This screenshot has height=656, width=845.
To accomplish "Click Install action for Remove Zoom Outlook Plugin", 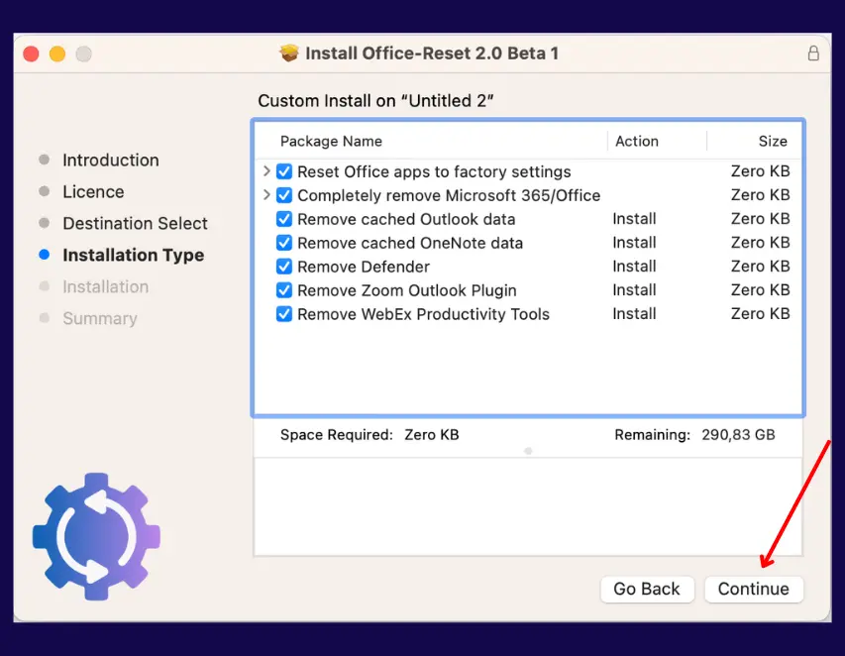I will tap(634, 290).
